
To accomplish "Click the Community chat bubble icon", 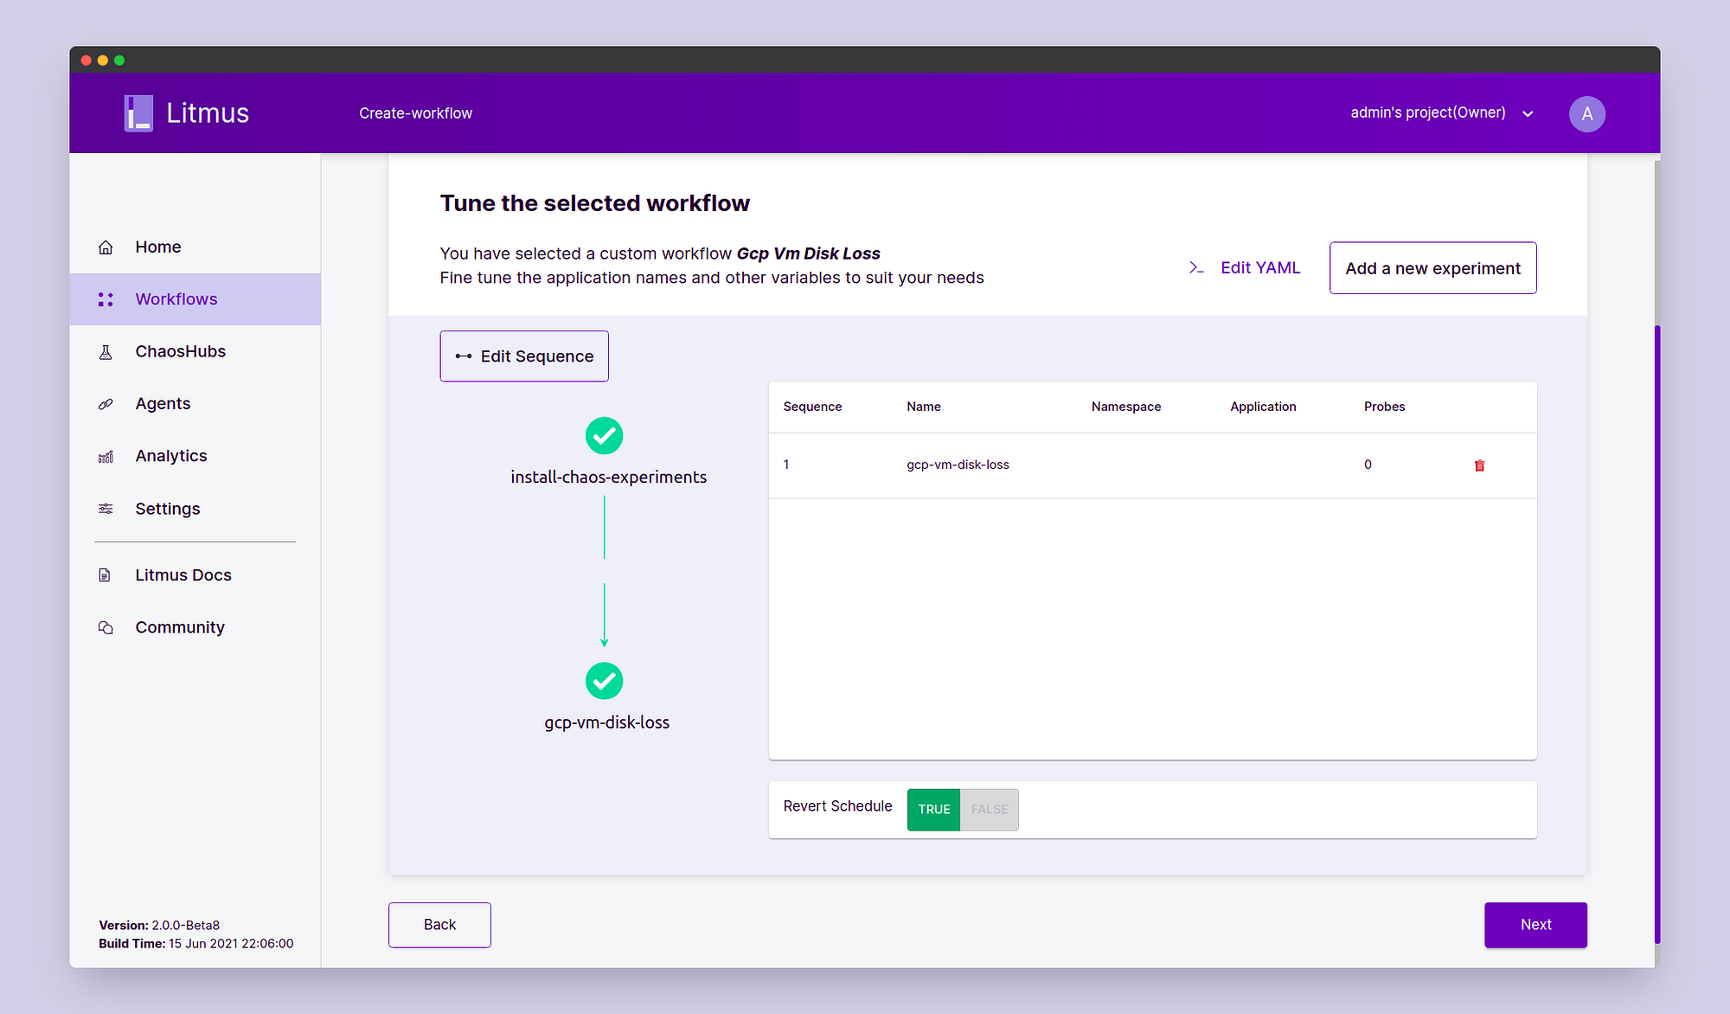I will 106,627.
